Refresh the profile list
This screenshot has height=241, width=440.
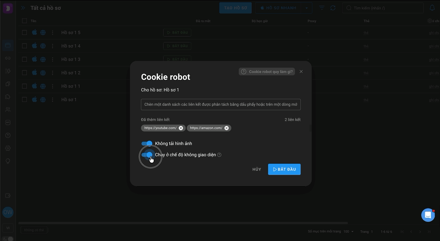[x=333, y=8]
